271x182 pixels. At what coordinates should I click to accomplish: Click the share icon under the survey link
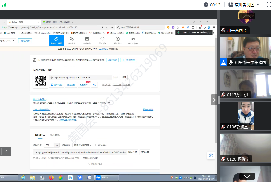click(x=94, y=85)
